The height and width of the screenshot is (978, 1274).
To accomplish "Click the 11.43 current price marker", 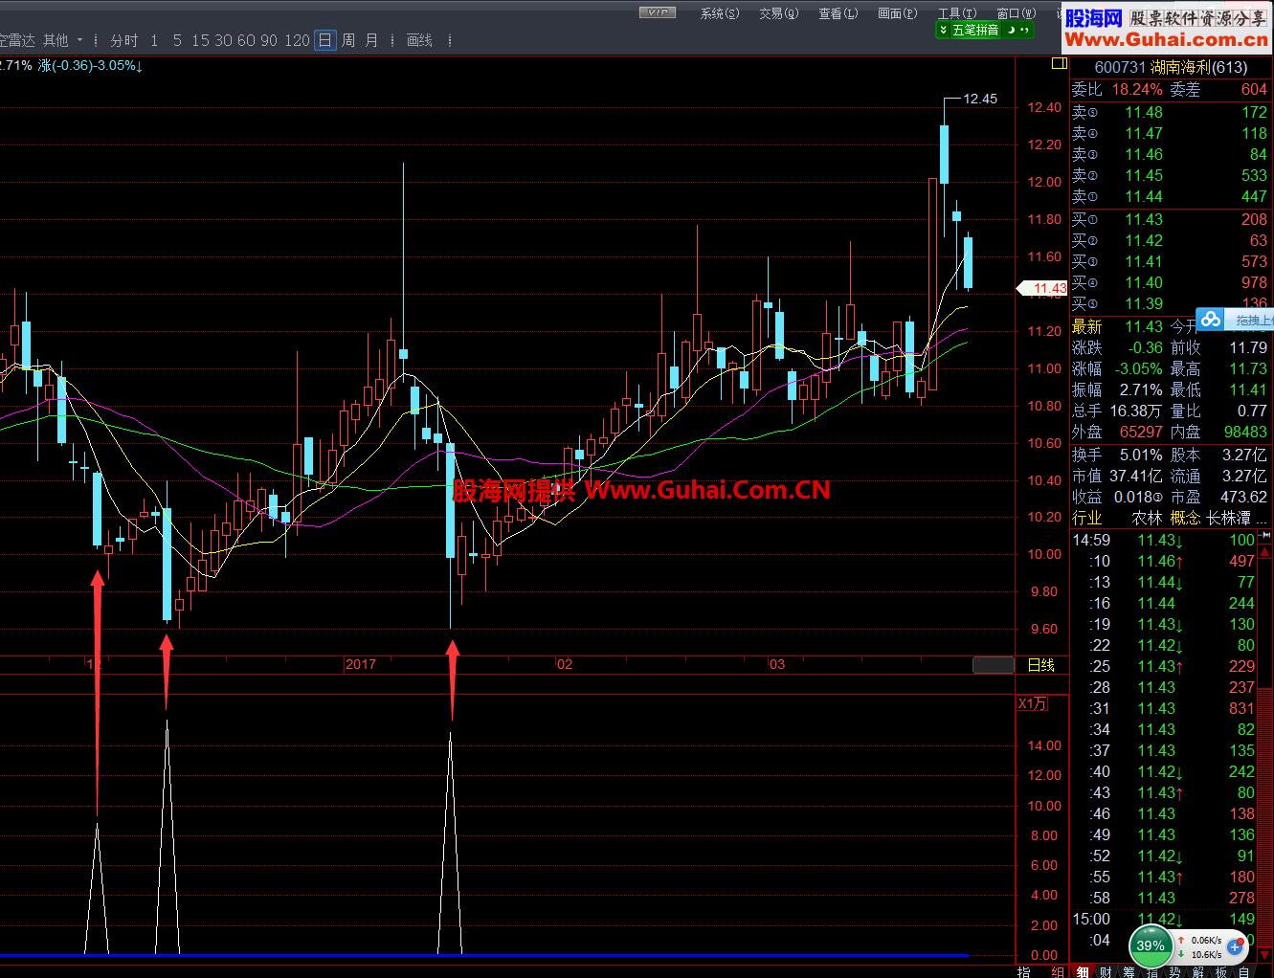I will [x=1043, y=288].
